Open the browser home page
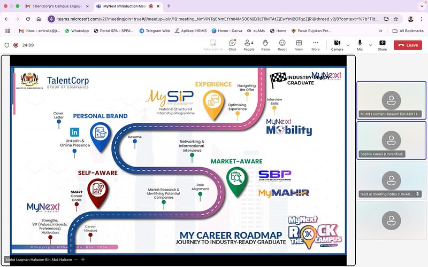 (39, 19)
